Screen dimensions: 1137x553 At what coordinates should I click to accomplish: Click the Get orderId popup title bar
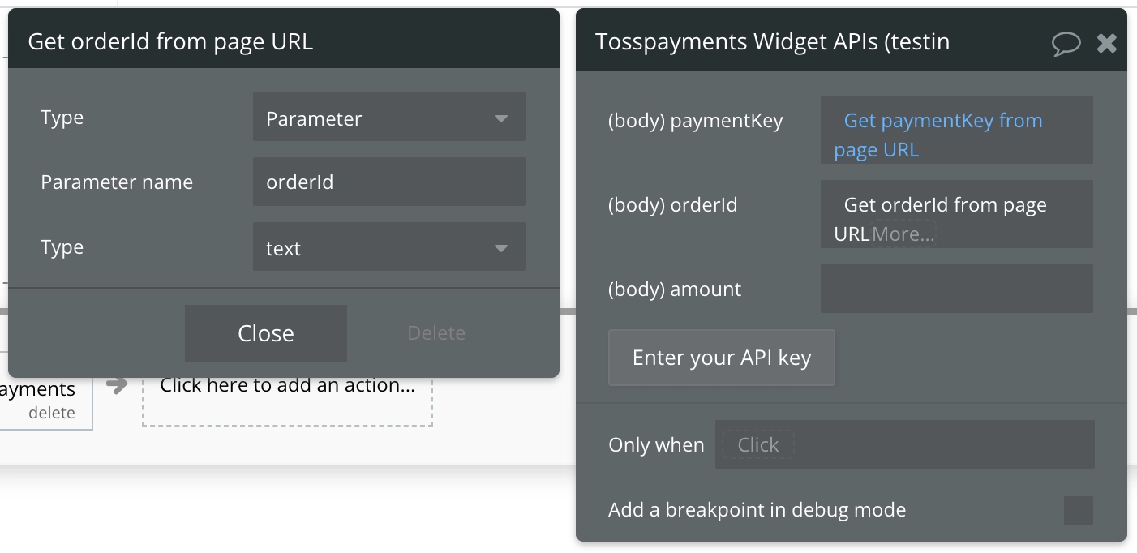pyautogui.click(x=283, y=42)
